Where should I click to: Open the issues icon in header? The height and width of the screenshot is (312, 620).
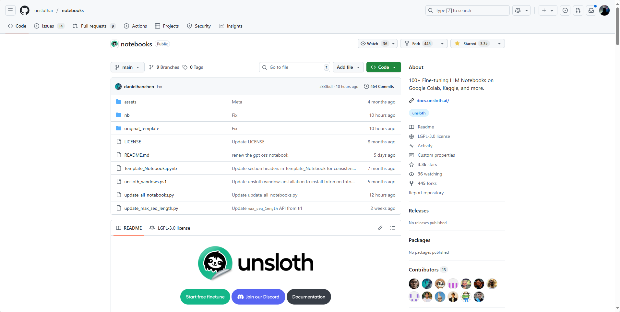tap(565, 10)
